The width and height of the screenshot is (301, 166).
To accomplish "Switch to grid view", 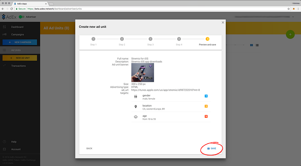I will 251,45.
